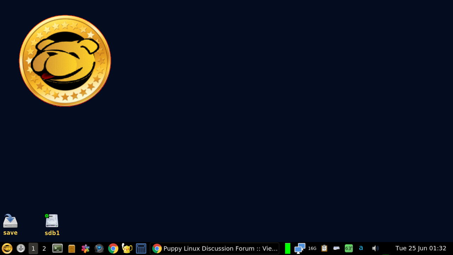Open the clipboard manager tray icon
453x255 pixels.
pyautogui.click(x=324, y=249)
